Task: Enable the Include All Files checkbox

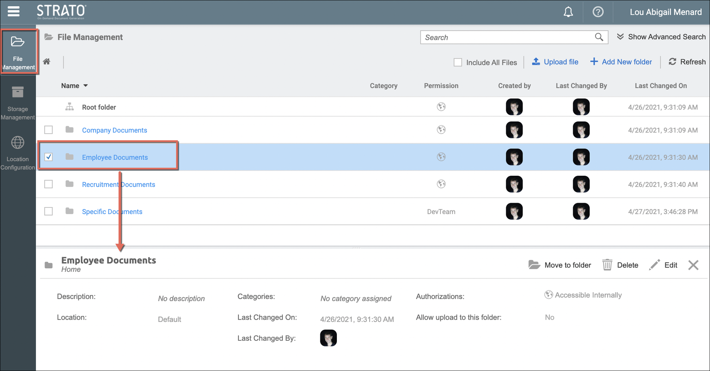Action: (x=458, y=62)
